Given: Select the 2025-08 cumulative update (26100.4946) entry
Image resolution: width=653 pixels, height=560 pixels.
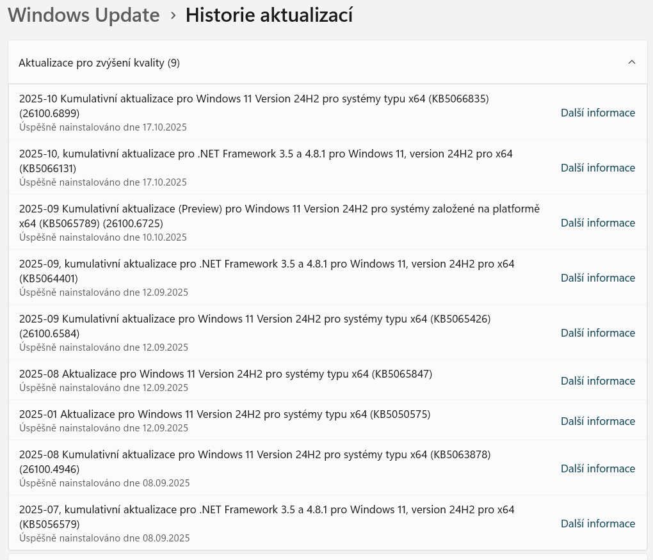Looking at the screenshot, I should click(255, 461).
